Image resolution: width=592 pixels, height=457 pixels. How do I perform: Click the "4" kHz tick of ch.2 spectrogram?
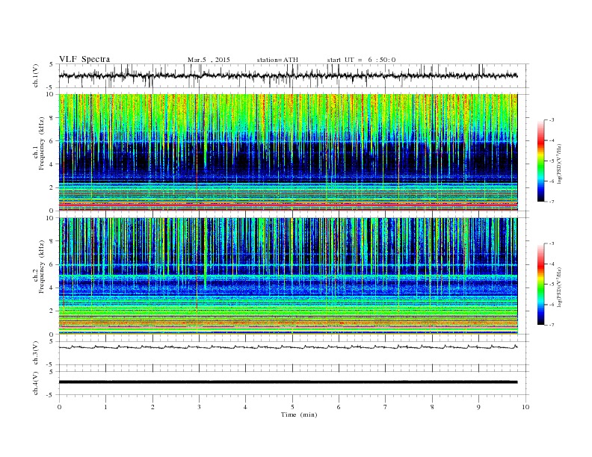(52, 287)
